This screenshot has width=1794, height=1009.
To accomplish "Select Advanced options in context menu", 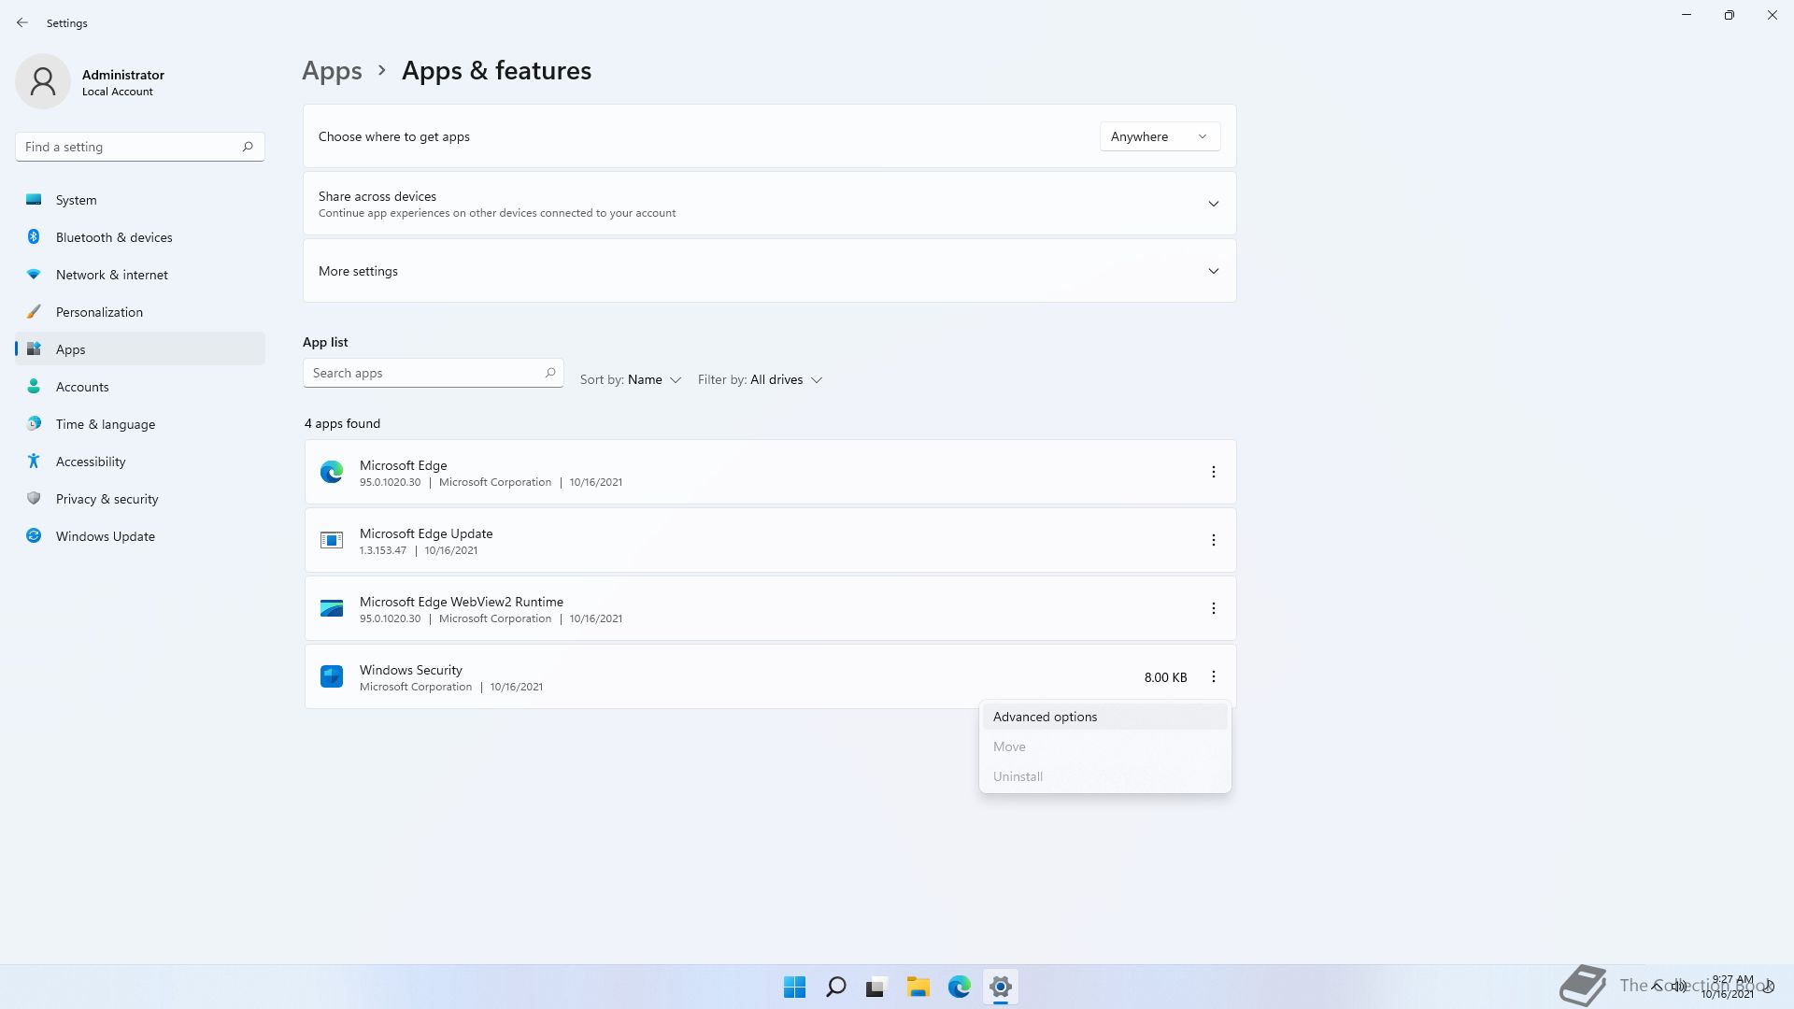I will (x=1104, y=717).
